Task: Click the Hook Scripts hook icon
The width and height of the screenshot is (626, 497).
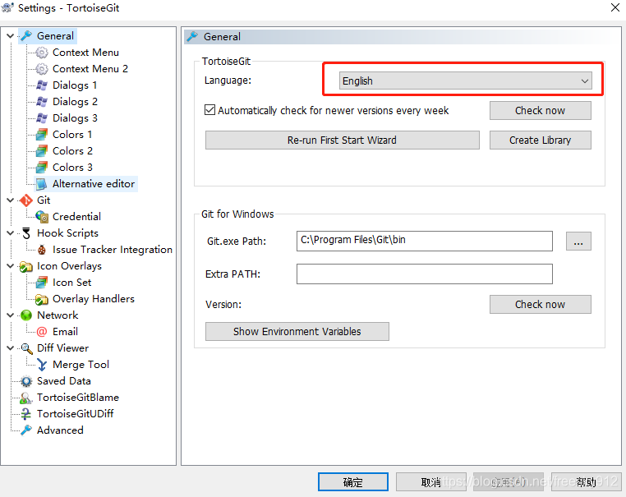Action: [26, 233]
